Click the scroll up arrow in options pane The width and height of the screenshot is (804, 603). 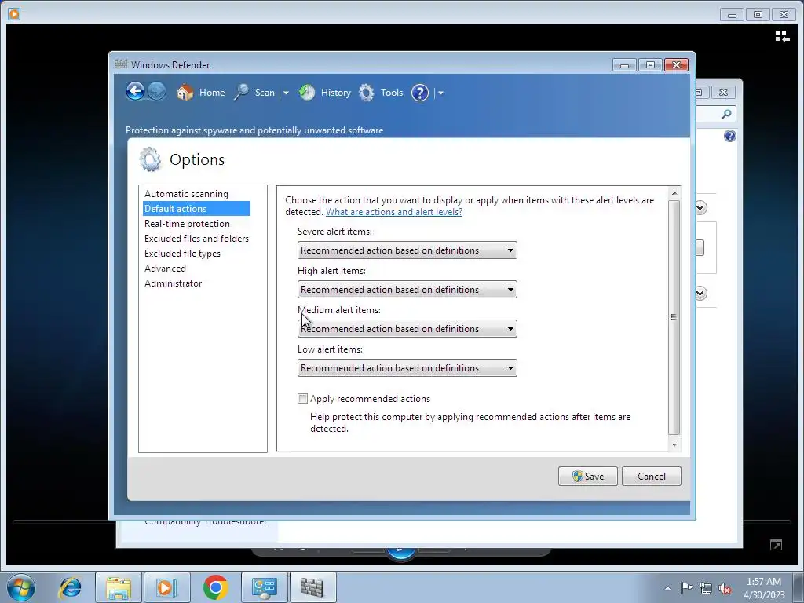pos(674,193)
